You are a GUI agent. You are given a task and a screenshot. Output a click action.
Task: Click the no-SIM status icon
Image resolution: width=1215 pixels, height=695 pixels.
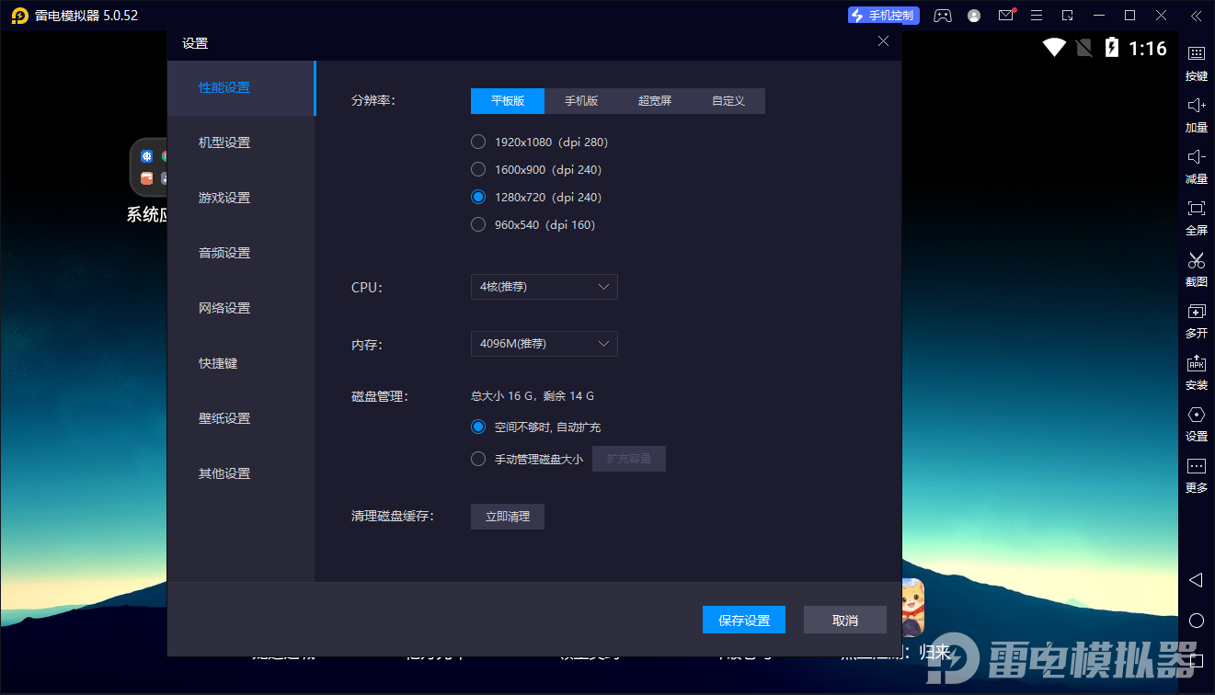(1083, 48)
